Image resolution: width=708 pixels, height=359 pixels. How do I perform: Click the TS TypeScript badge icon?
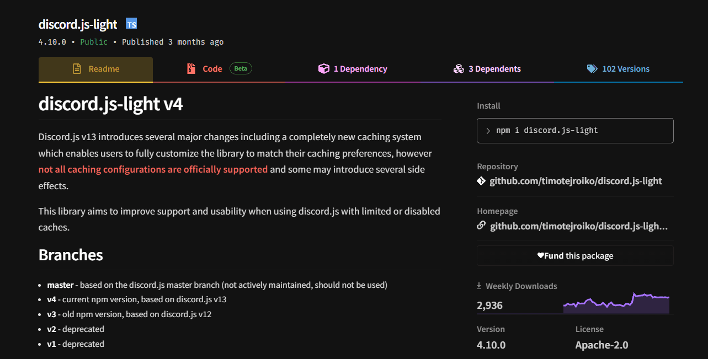131,24
